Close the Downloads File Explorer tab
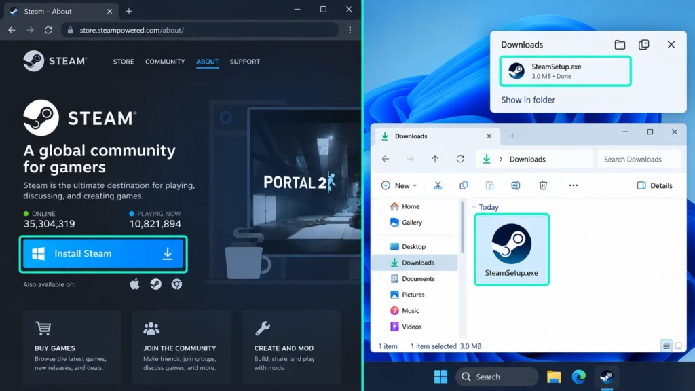 pyautogui.click(x=489, y=136)
